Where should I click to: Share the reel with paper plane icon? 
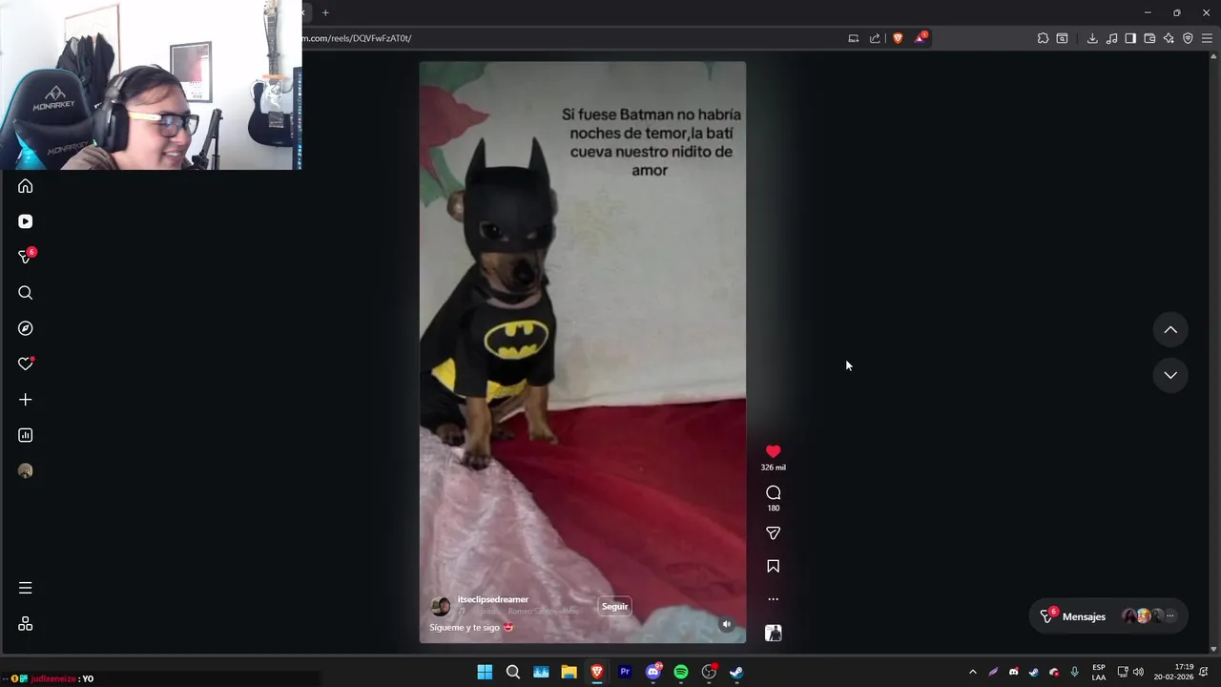[774, 533]
